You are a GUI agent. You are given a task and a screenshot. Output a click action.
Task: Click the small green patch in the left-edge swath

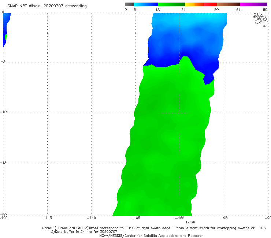tap(6, 37)
